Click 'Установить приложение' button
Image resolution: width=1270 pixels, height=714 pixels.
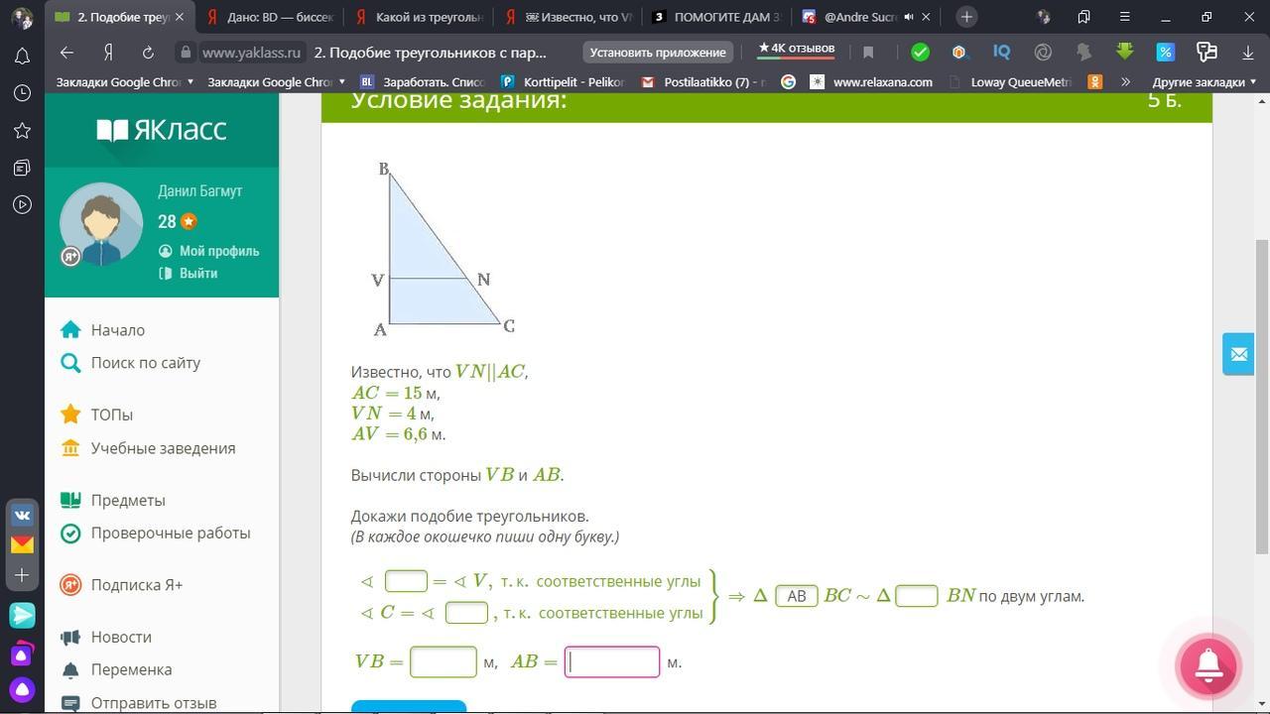658,53
